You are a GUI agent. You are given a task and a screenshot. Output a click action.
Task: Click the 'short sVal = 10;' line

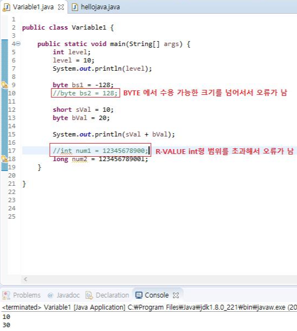tap(83, 110)
